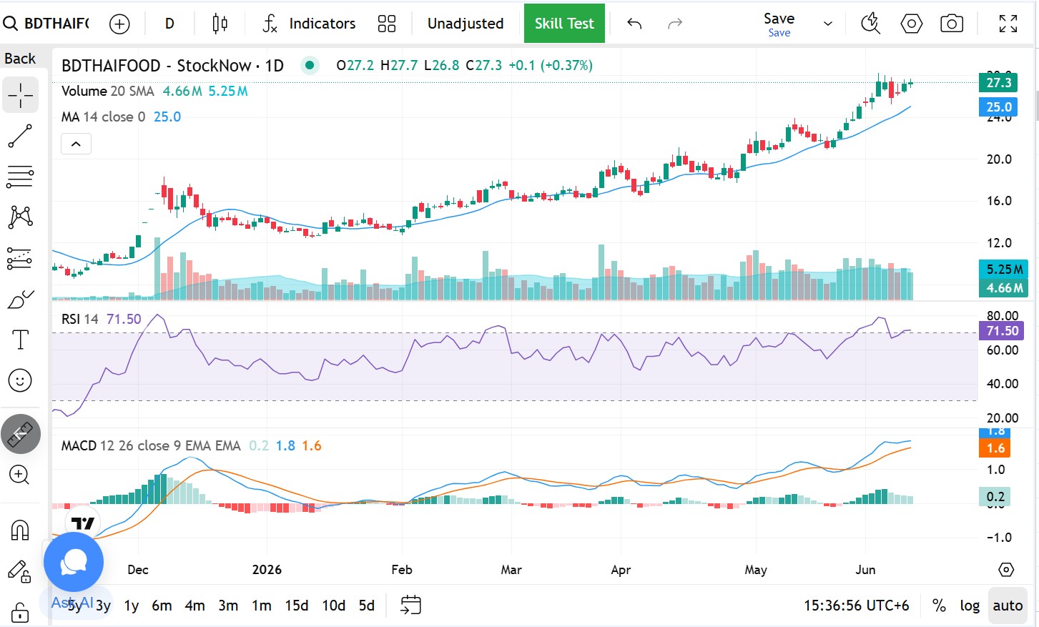The width and height of the screenshot is (1039, 627).
Task: Open indicator templates grid icon
Action: point(387,24)
